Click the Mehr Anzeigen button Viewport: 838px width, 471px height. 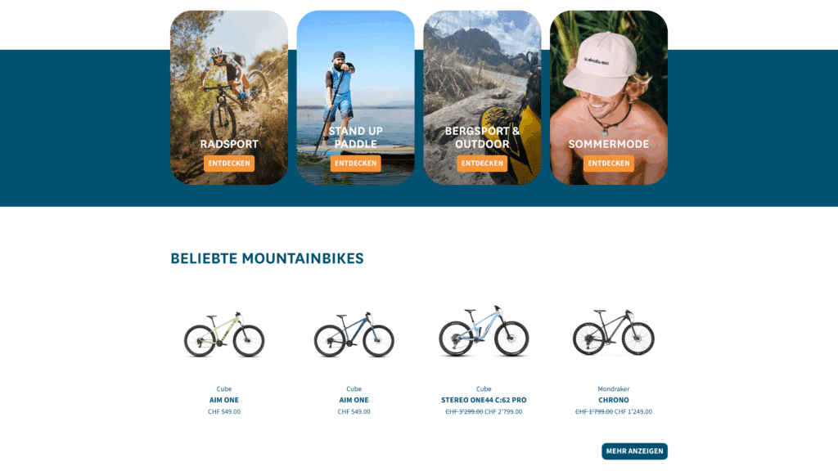[x=634, y=451]
